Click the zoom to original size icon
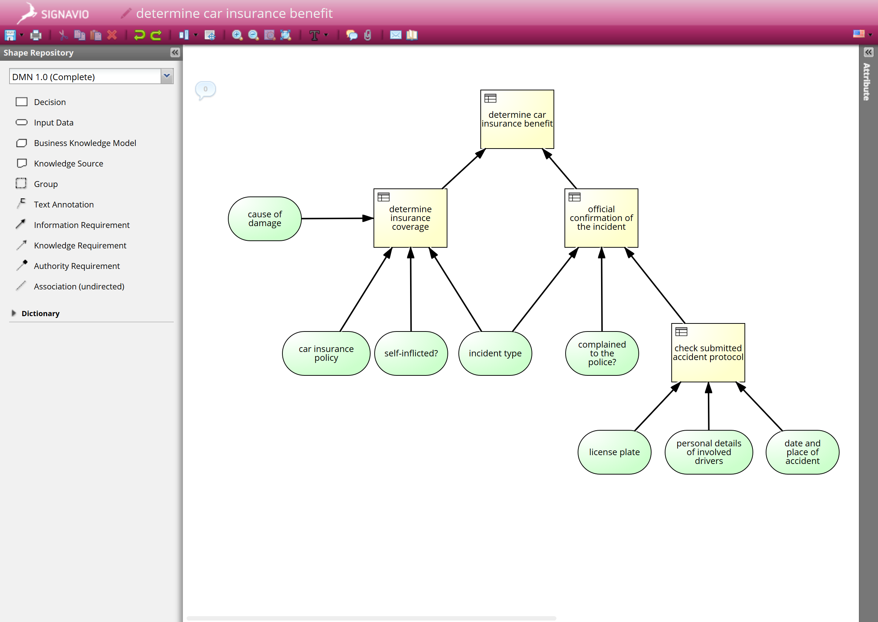 point(270,35)
